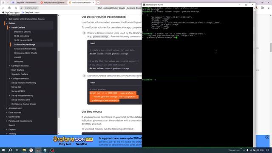Open 'Set up HTTPS' page
This screenshot has width=272, height=153.
(18, 91)
